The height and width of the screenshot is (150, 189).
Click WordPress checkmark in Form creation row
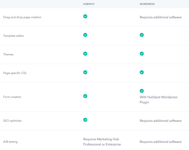click(x=142, y=91)
